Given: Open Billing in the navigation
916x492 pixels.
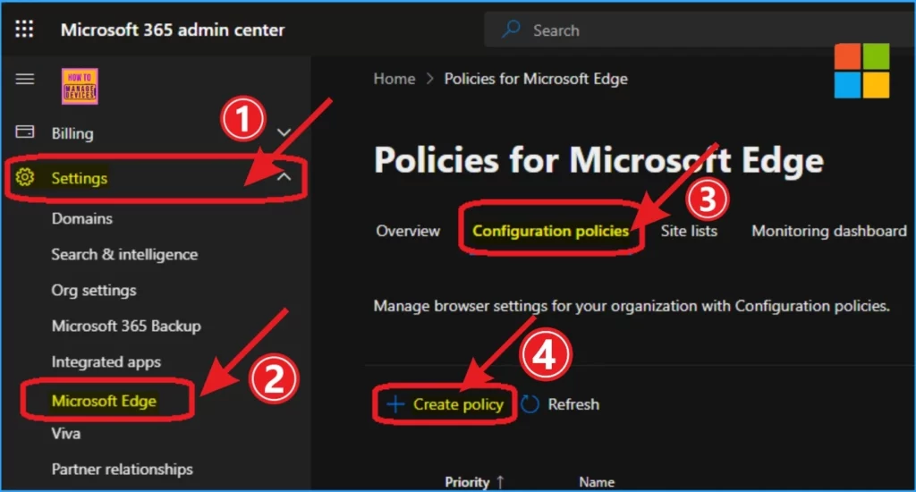Looking at the screenshot, I should click(72, 133).
